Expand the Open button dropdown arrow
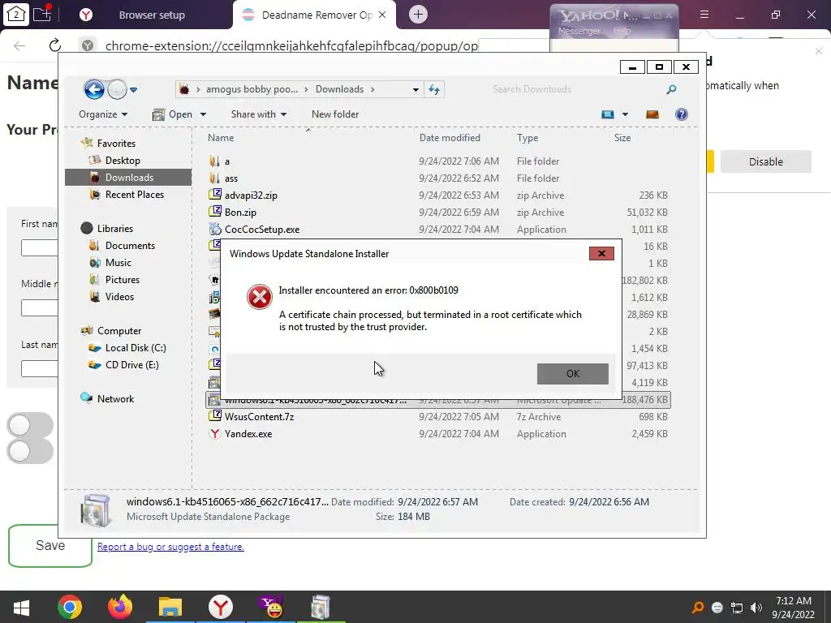 coord(203,115)
